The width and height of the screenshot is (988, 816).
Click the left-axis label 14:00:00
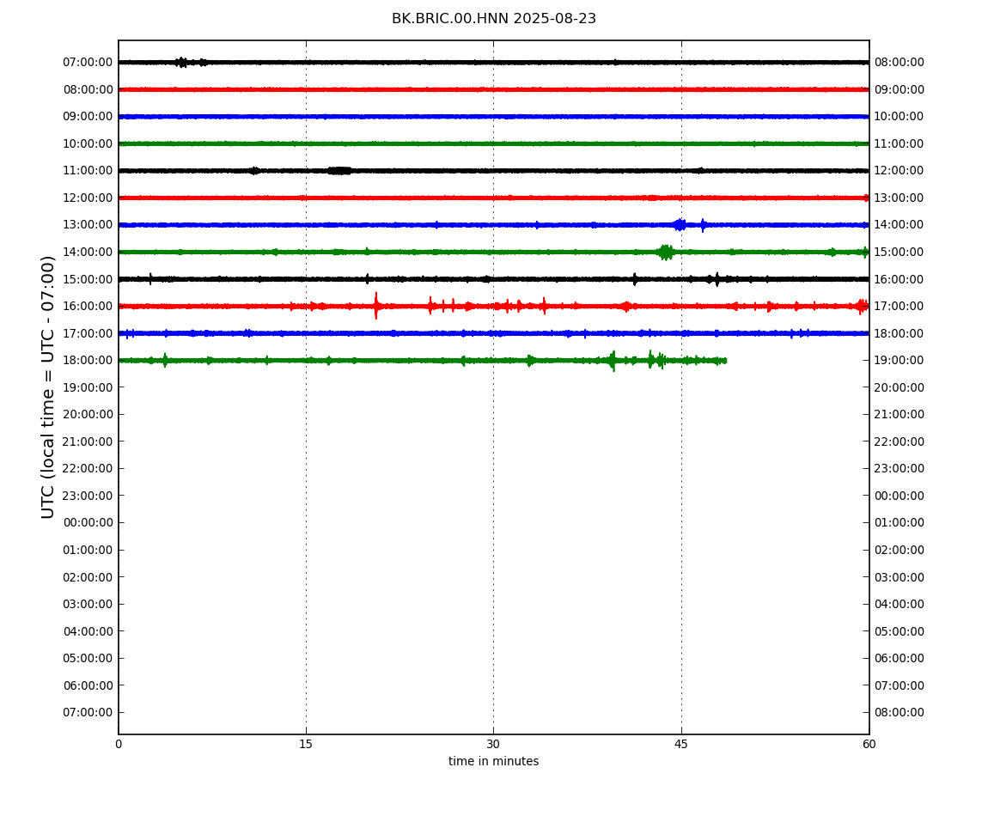(88, 252)
